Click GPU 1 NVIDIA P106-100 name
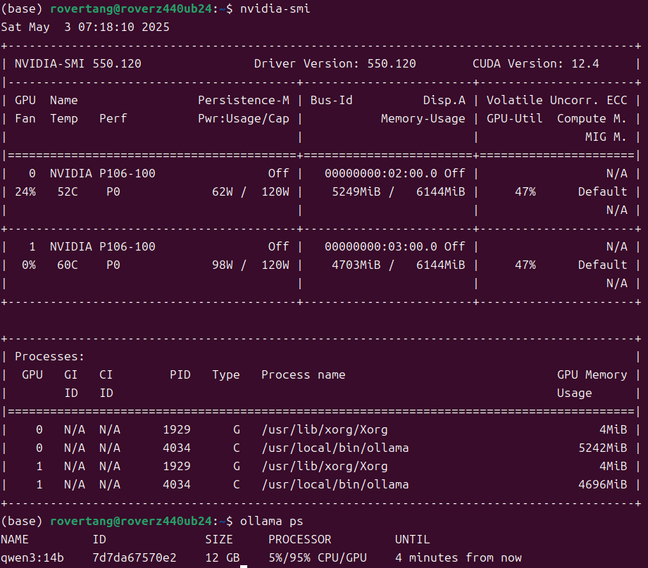This screenshot has width=648, height=568. coord(106,246)
